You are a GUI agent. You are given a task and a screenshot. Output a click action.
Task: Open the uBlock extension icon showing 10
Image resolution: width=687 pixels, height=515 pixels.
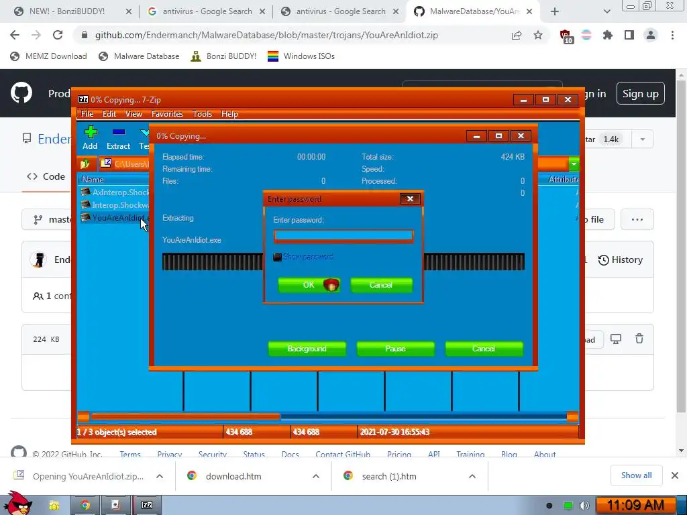pos(566,36)
